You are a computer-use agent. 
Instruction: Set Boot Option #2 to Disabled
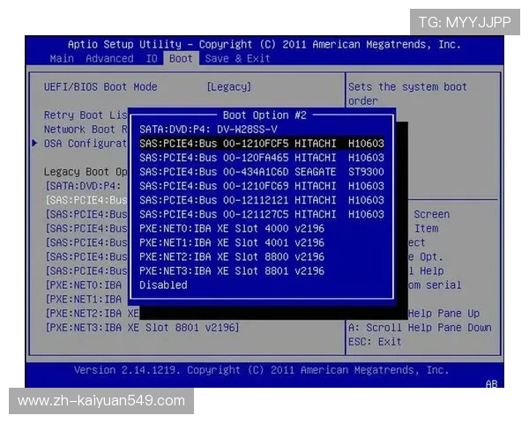click(164, 286)
